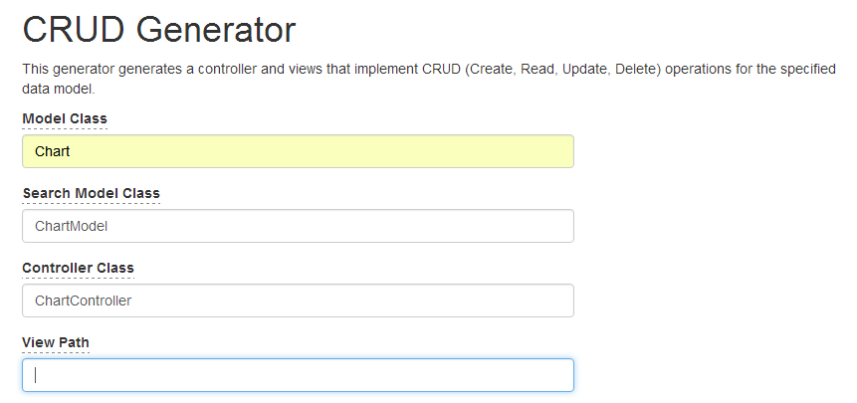Click the CRUD Generator page heading

159,30
